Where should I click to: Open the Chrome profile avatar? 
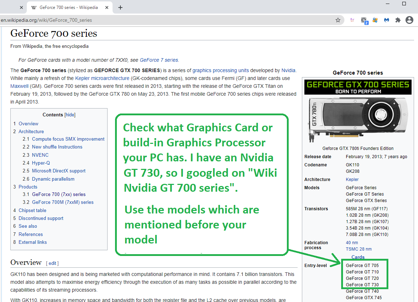(409, 20)
